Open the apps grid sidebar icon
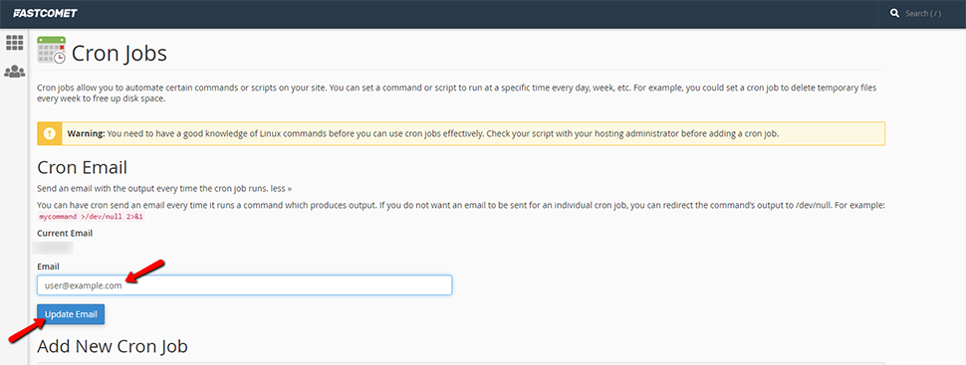Viewport: 966px width, 365px height. click(x=14, y=43)
